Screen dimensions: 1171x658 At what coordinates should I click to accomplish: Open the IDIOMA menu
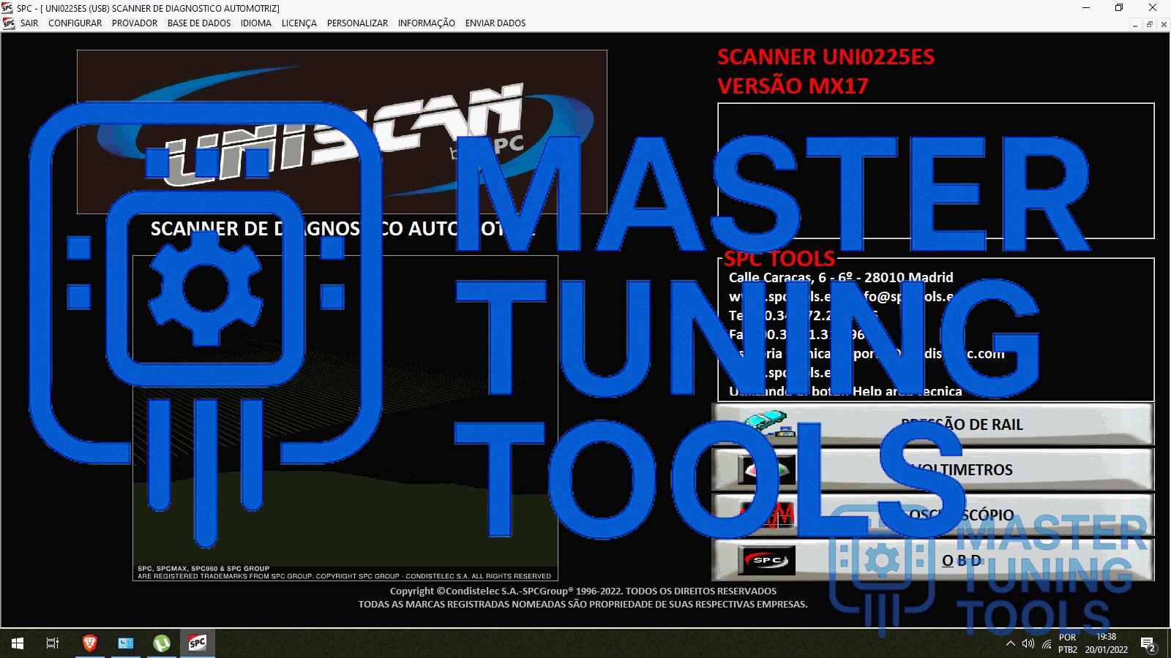pos(256,23)
